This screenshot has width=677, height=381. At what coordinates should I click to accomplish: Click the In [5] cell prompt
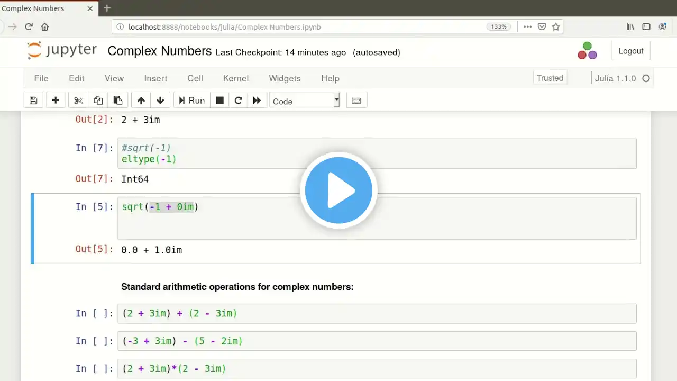point(95,207)
